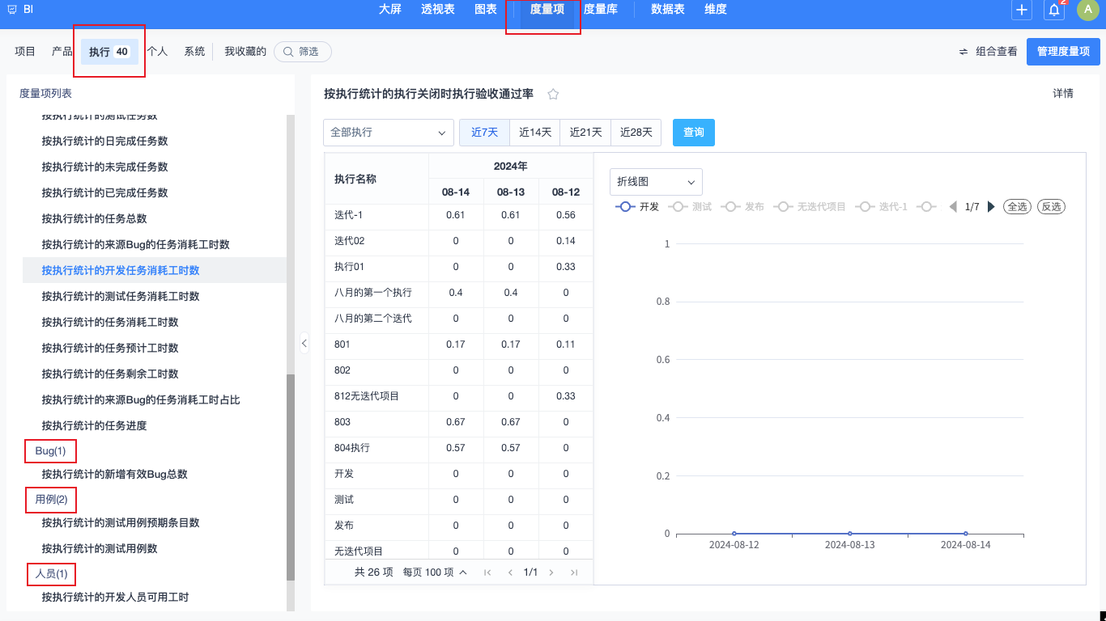
Task: Select the 近21天 range option
Action: pos(585,133)
